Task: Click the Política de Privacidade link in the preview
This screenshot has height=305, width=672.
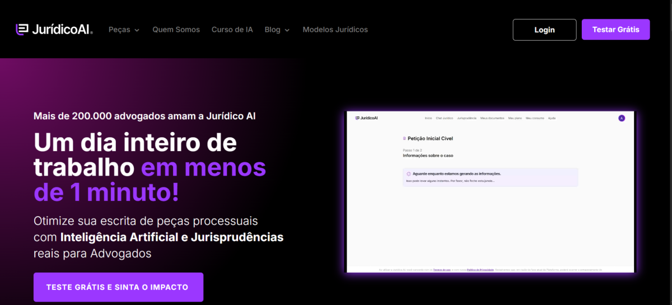Action: pos(480,270)
